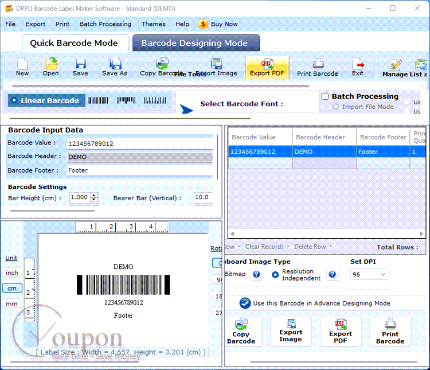The width and height of the screenshot is (430, 370).
Task: Click the Barcode Footer column heading
Action: (x=383, y=137)
